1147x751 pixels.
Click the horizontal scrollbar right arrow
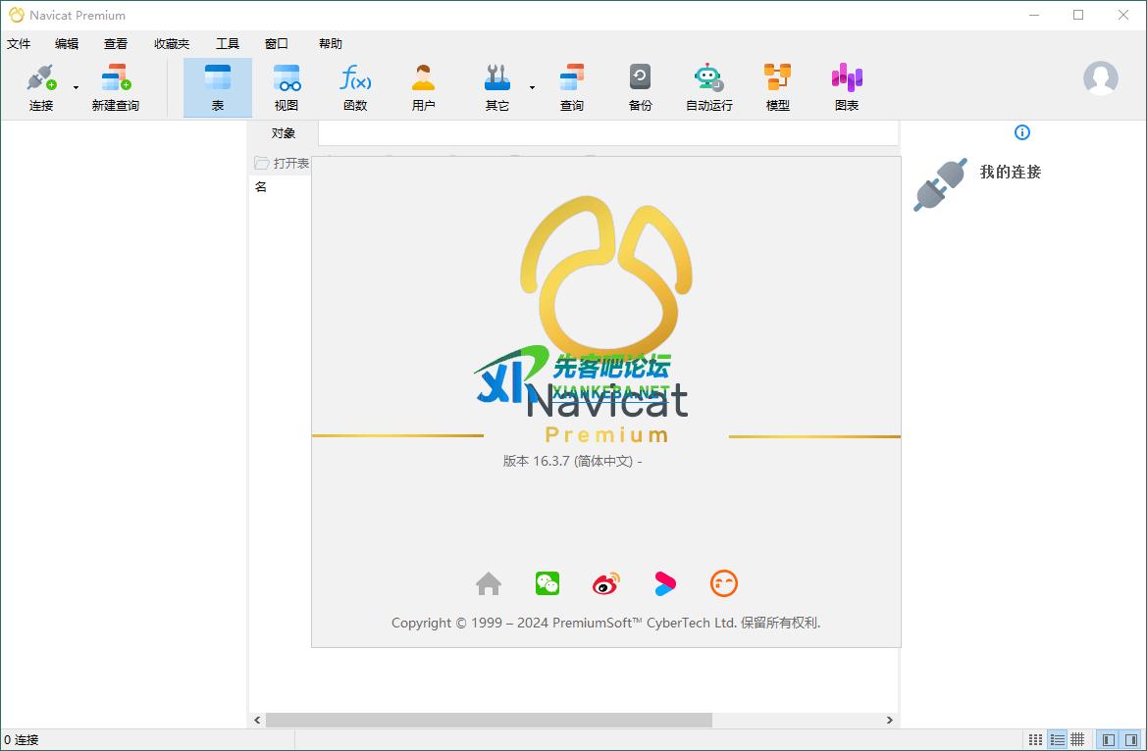coord(890,720)
